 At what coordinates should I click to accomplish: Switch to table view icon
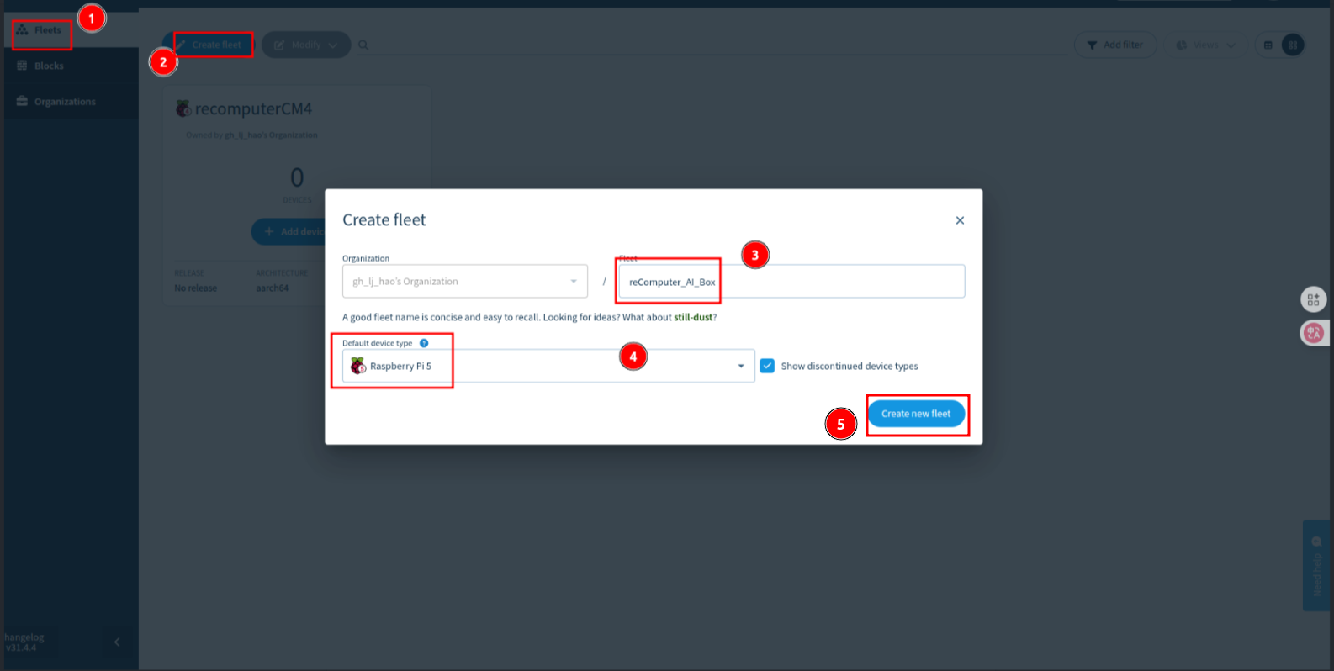[1268, 45]
